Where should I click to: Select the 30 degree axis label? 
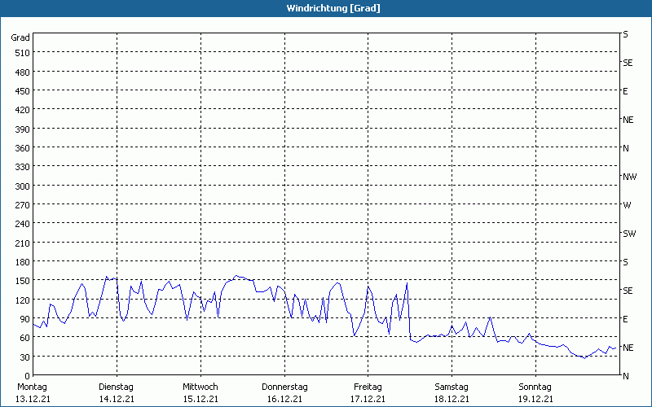24,357
